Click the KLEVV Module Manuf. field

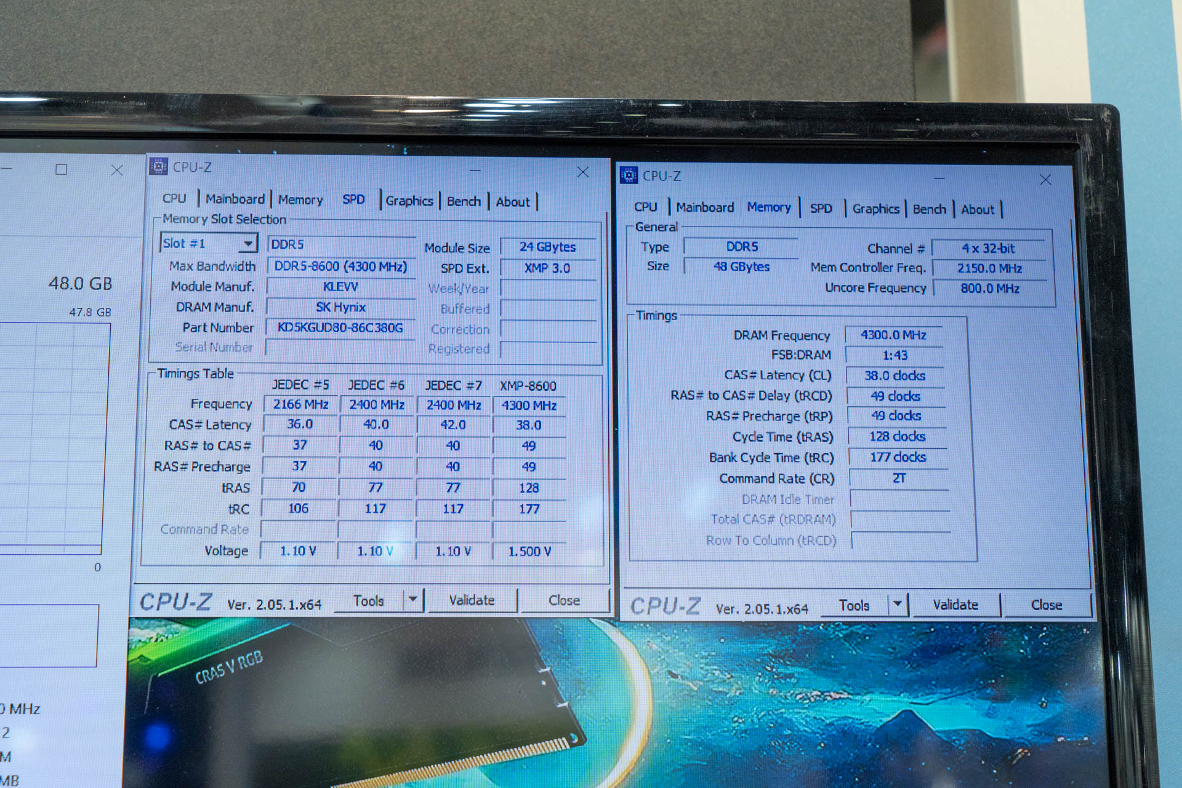(x=340, y=287)
